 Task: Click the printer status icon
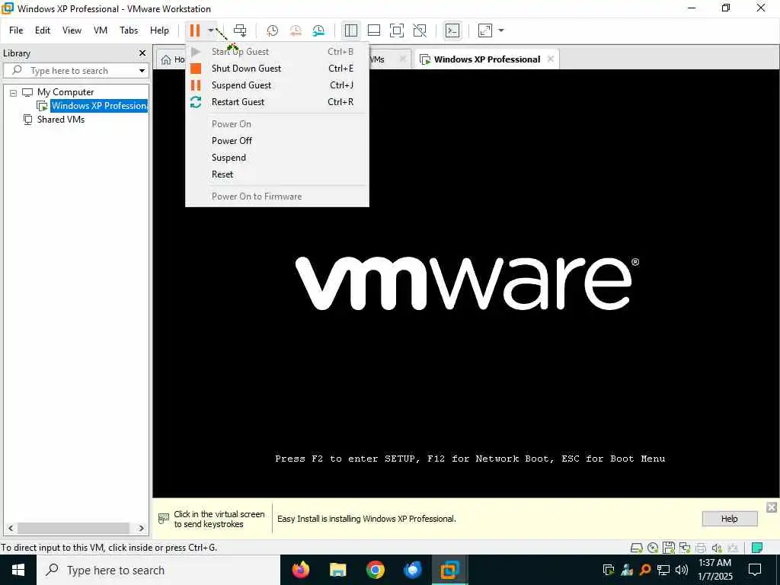point(701,548)
